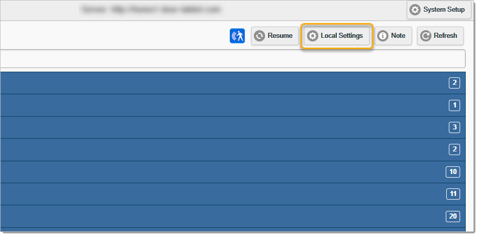The height and width of the screenshot is (236, 478).
Task: Click the circular arrows icon on Resume
Action: point(259,36)
